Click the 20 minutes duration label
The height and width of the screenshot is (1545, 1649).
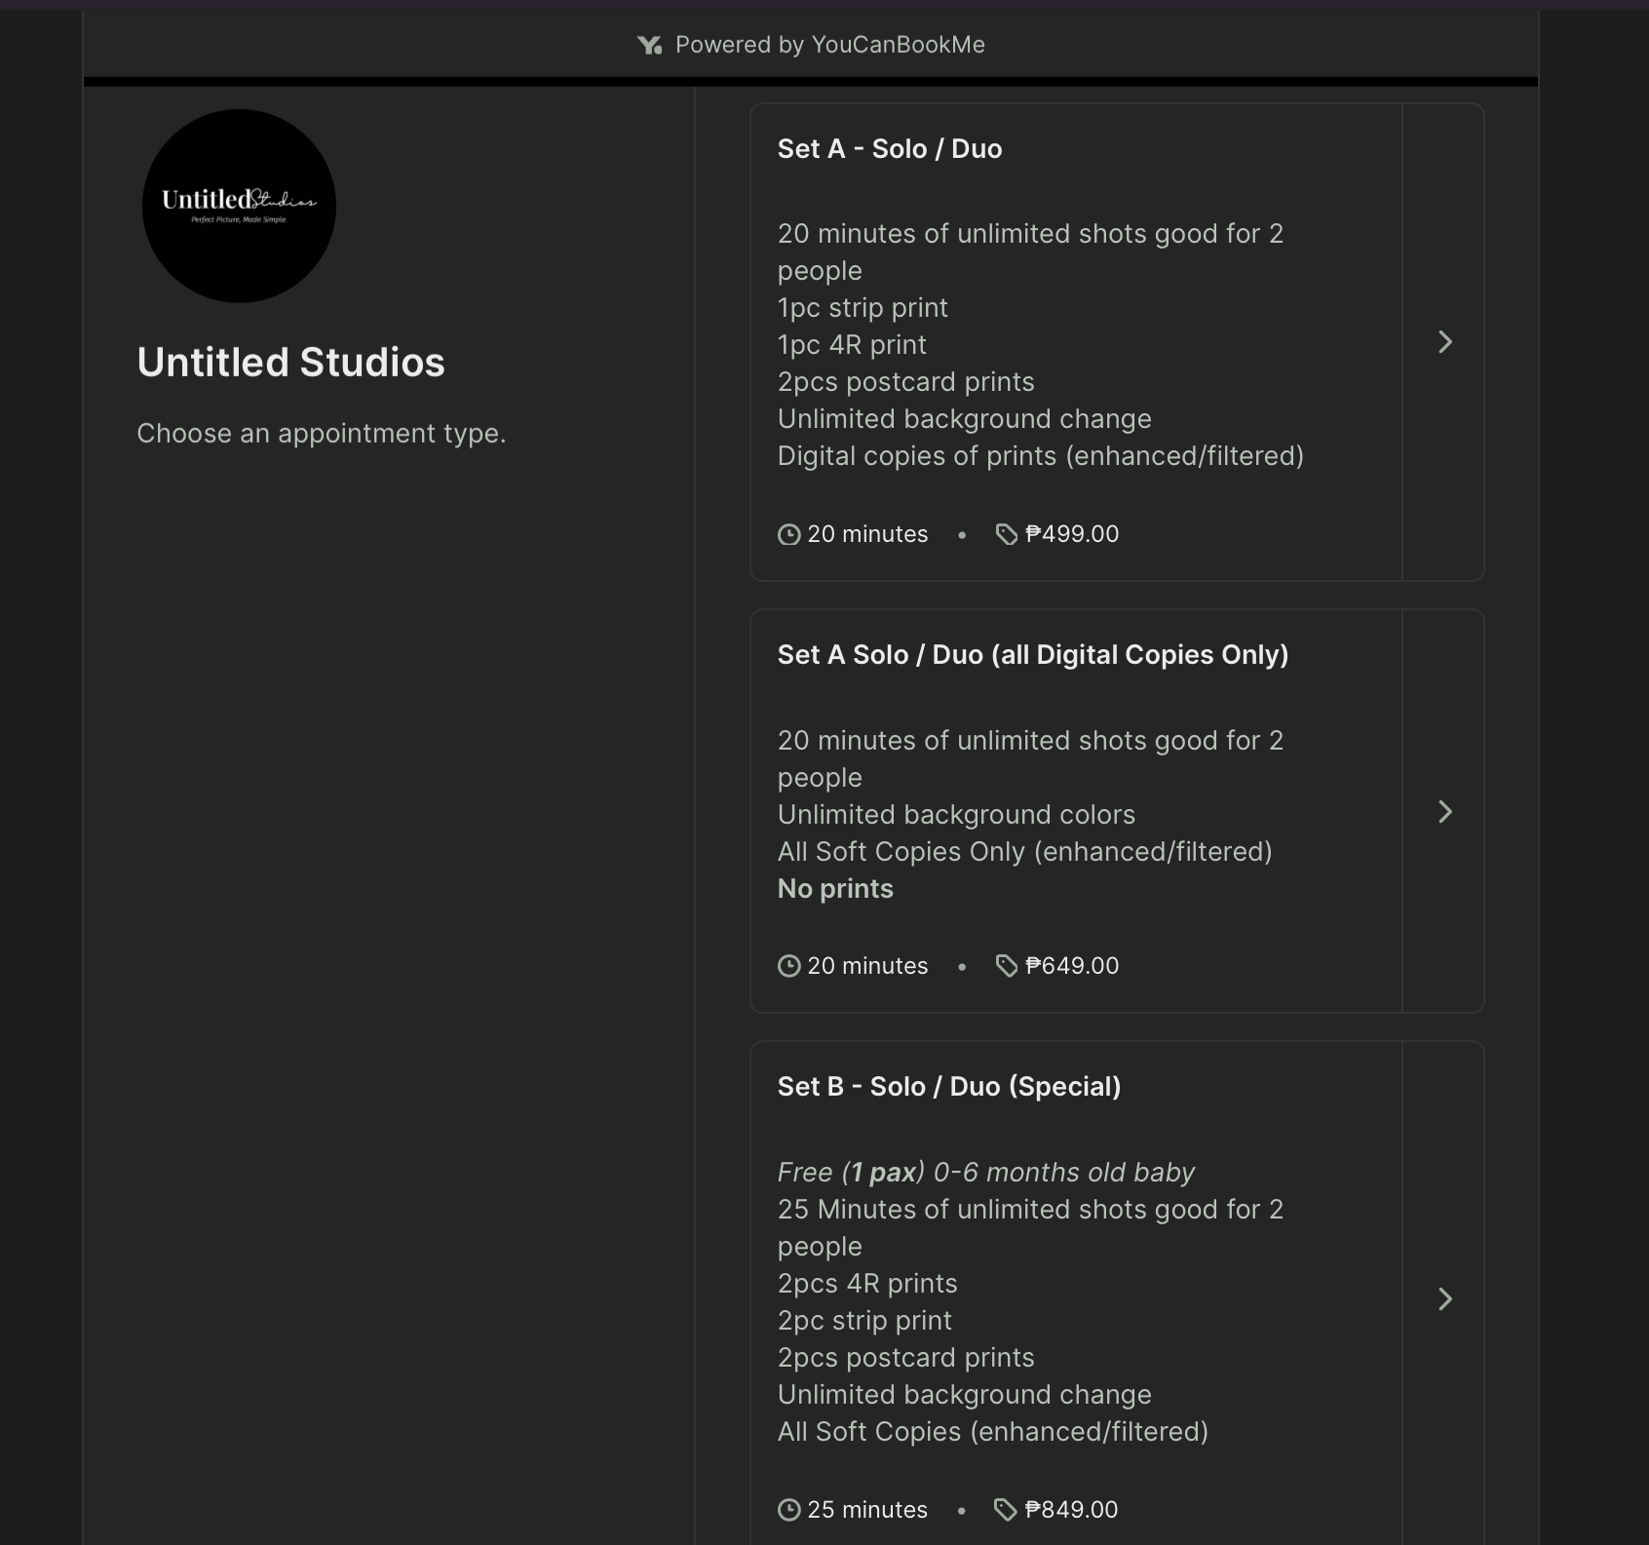pos(866,533)
